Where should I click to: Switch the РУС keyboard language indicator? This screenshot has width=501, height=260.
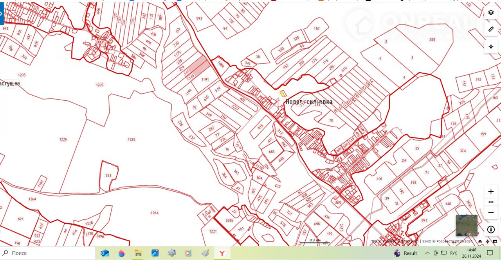454,253
